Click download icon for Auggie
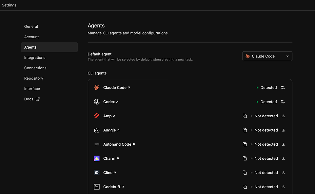This screenshot has height=194, width=315. [283, 130]
